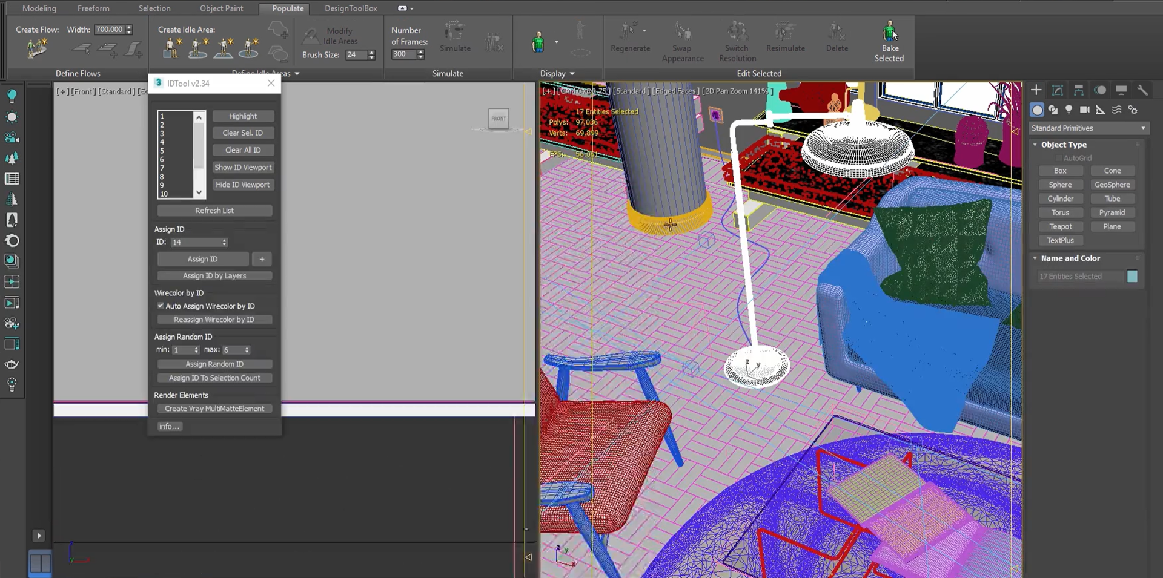This screenshot has width=1163, height=578.
Task: Click the Create Flow icon
Action: click(37, 49)
